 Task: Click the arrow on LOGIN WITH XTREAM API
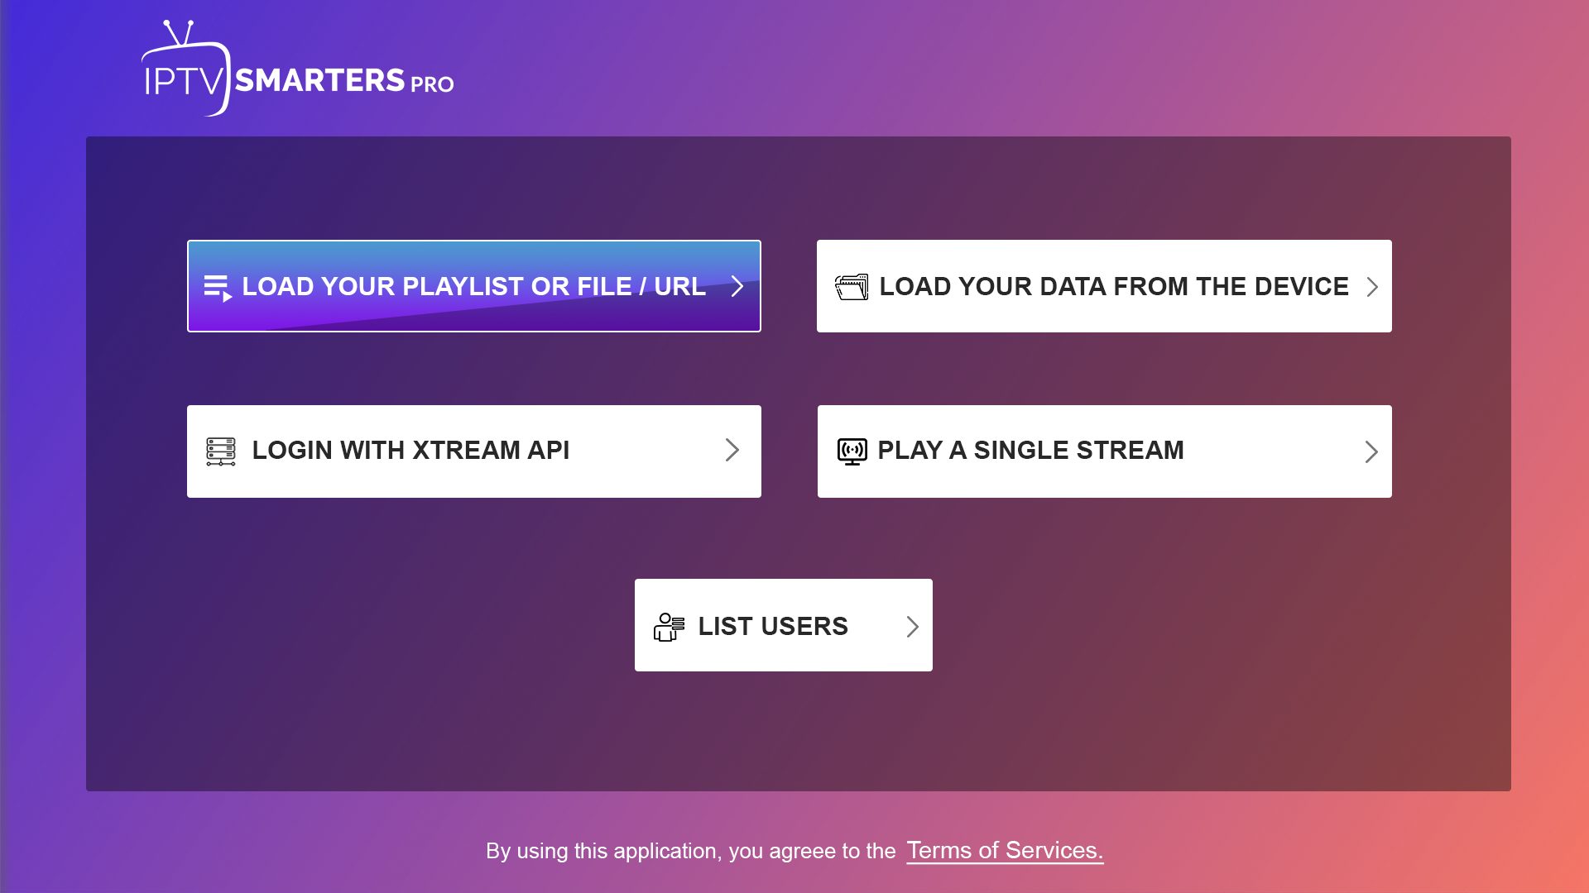pyautogui.click(x=732, y=451)
